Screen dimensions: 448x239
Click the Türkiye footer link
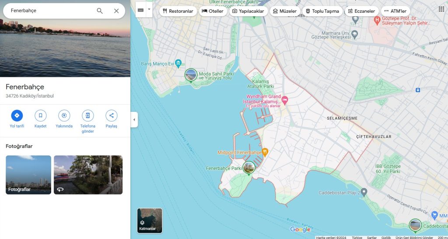[357, 237]
